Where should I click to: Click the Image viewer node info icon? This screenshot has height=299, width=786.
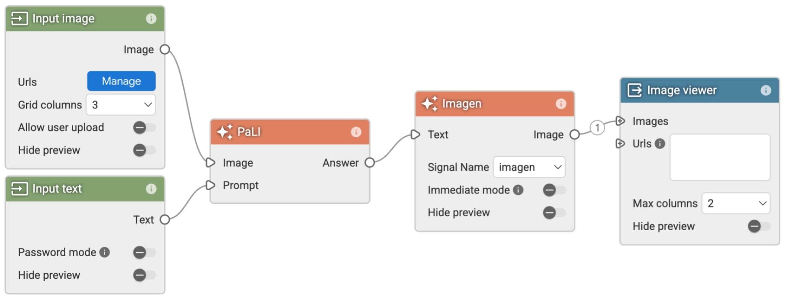coord(766,90)
